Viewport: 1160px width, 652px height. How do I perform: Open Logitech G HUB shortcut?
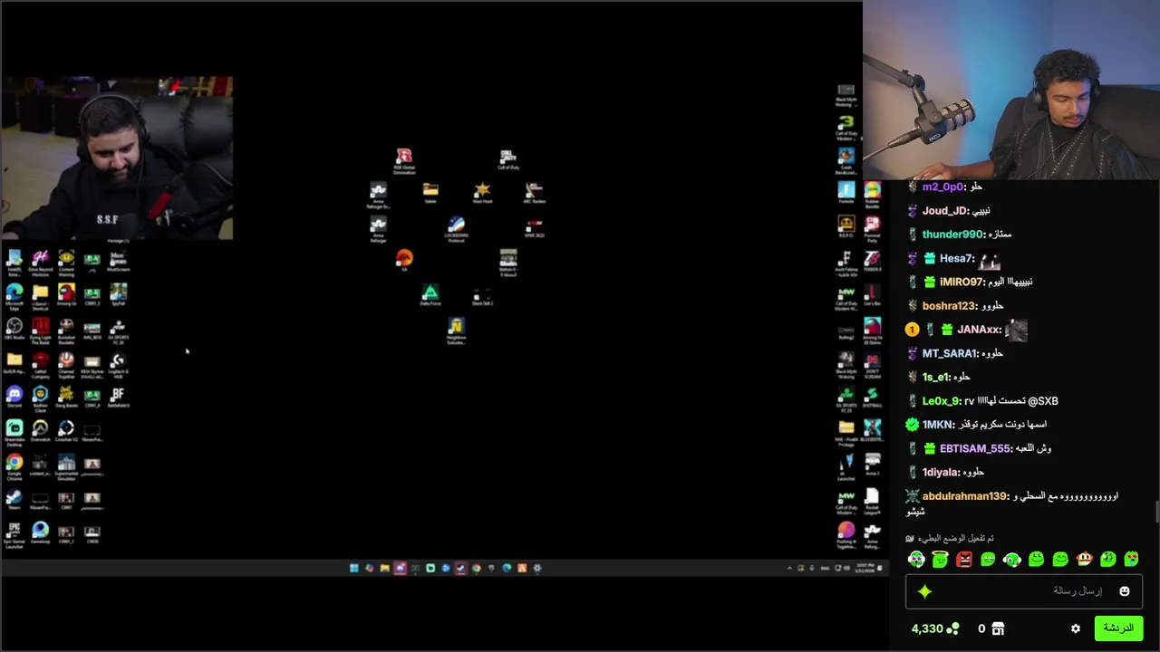pyautogui.click(x=118, y=365)
